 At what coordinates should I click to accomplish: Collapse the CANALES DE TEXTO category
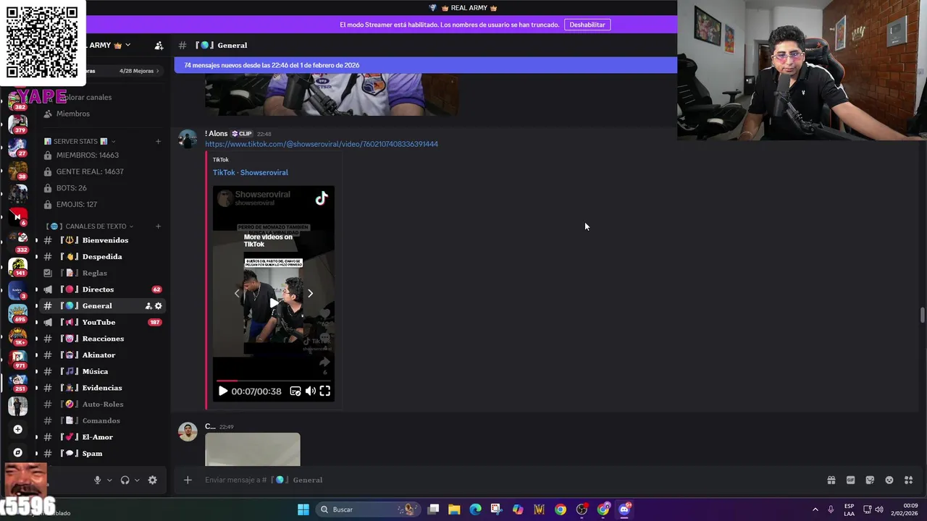(90, 226)
